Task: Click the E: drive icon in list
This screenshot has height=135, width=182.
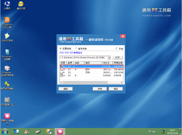Action: 61,73
